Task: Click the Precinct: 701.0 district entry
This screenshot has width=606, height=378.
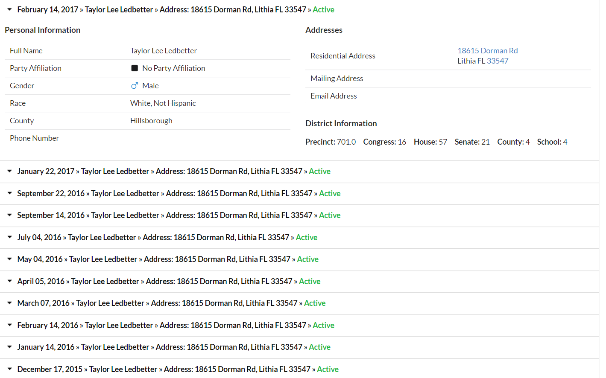Action: point(331,142)
